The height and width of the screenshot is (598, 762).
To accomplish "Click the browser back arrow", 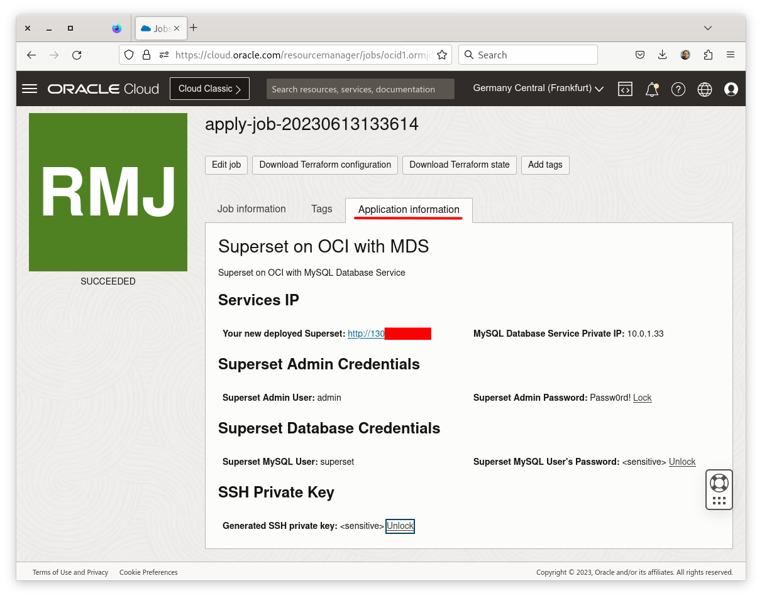I will pos(31,55).
